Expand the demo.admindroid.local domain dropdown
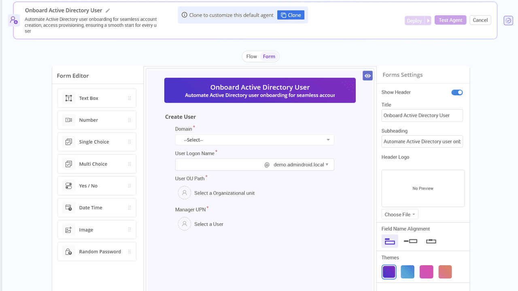 pos(327,164)
